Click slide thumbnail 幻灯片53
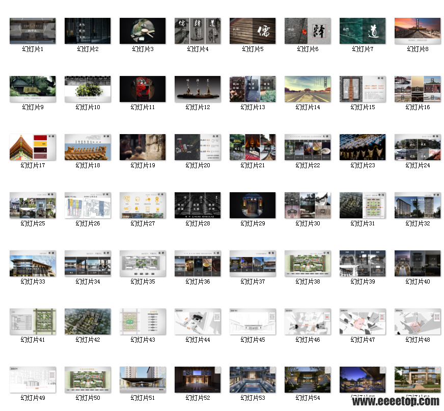This screenshot has width=444, height=411. (x=253, y=380)
